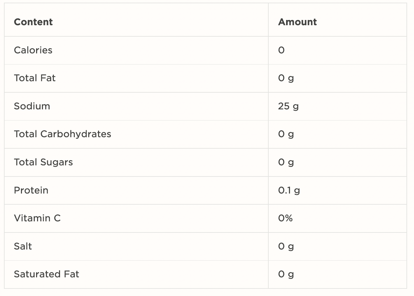
Task: Click the Protein row label
Action: 31,190
